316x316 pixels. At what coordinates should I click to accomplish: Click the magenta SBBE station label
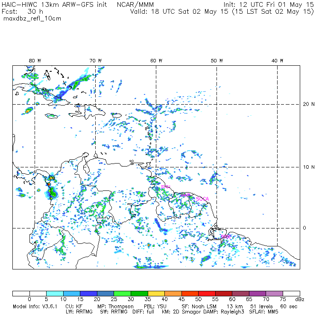(226, 237)
